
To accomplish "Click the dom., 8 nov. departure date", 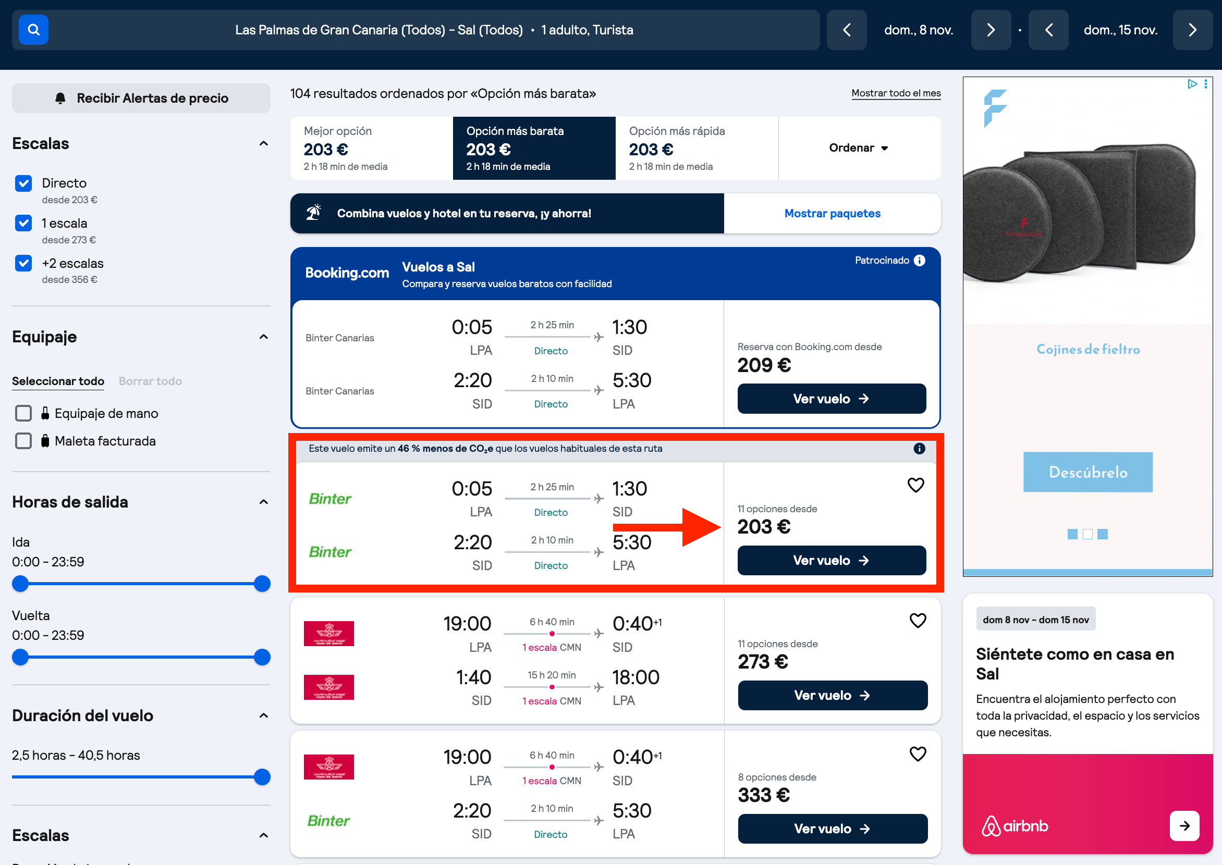I will coord(919,30).
